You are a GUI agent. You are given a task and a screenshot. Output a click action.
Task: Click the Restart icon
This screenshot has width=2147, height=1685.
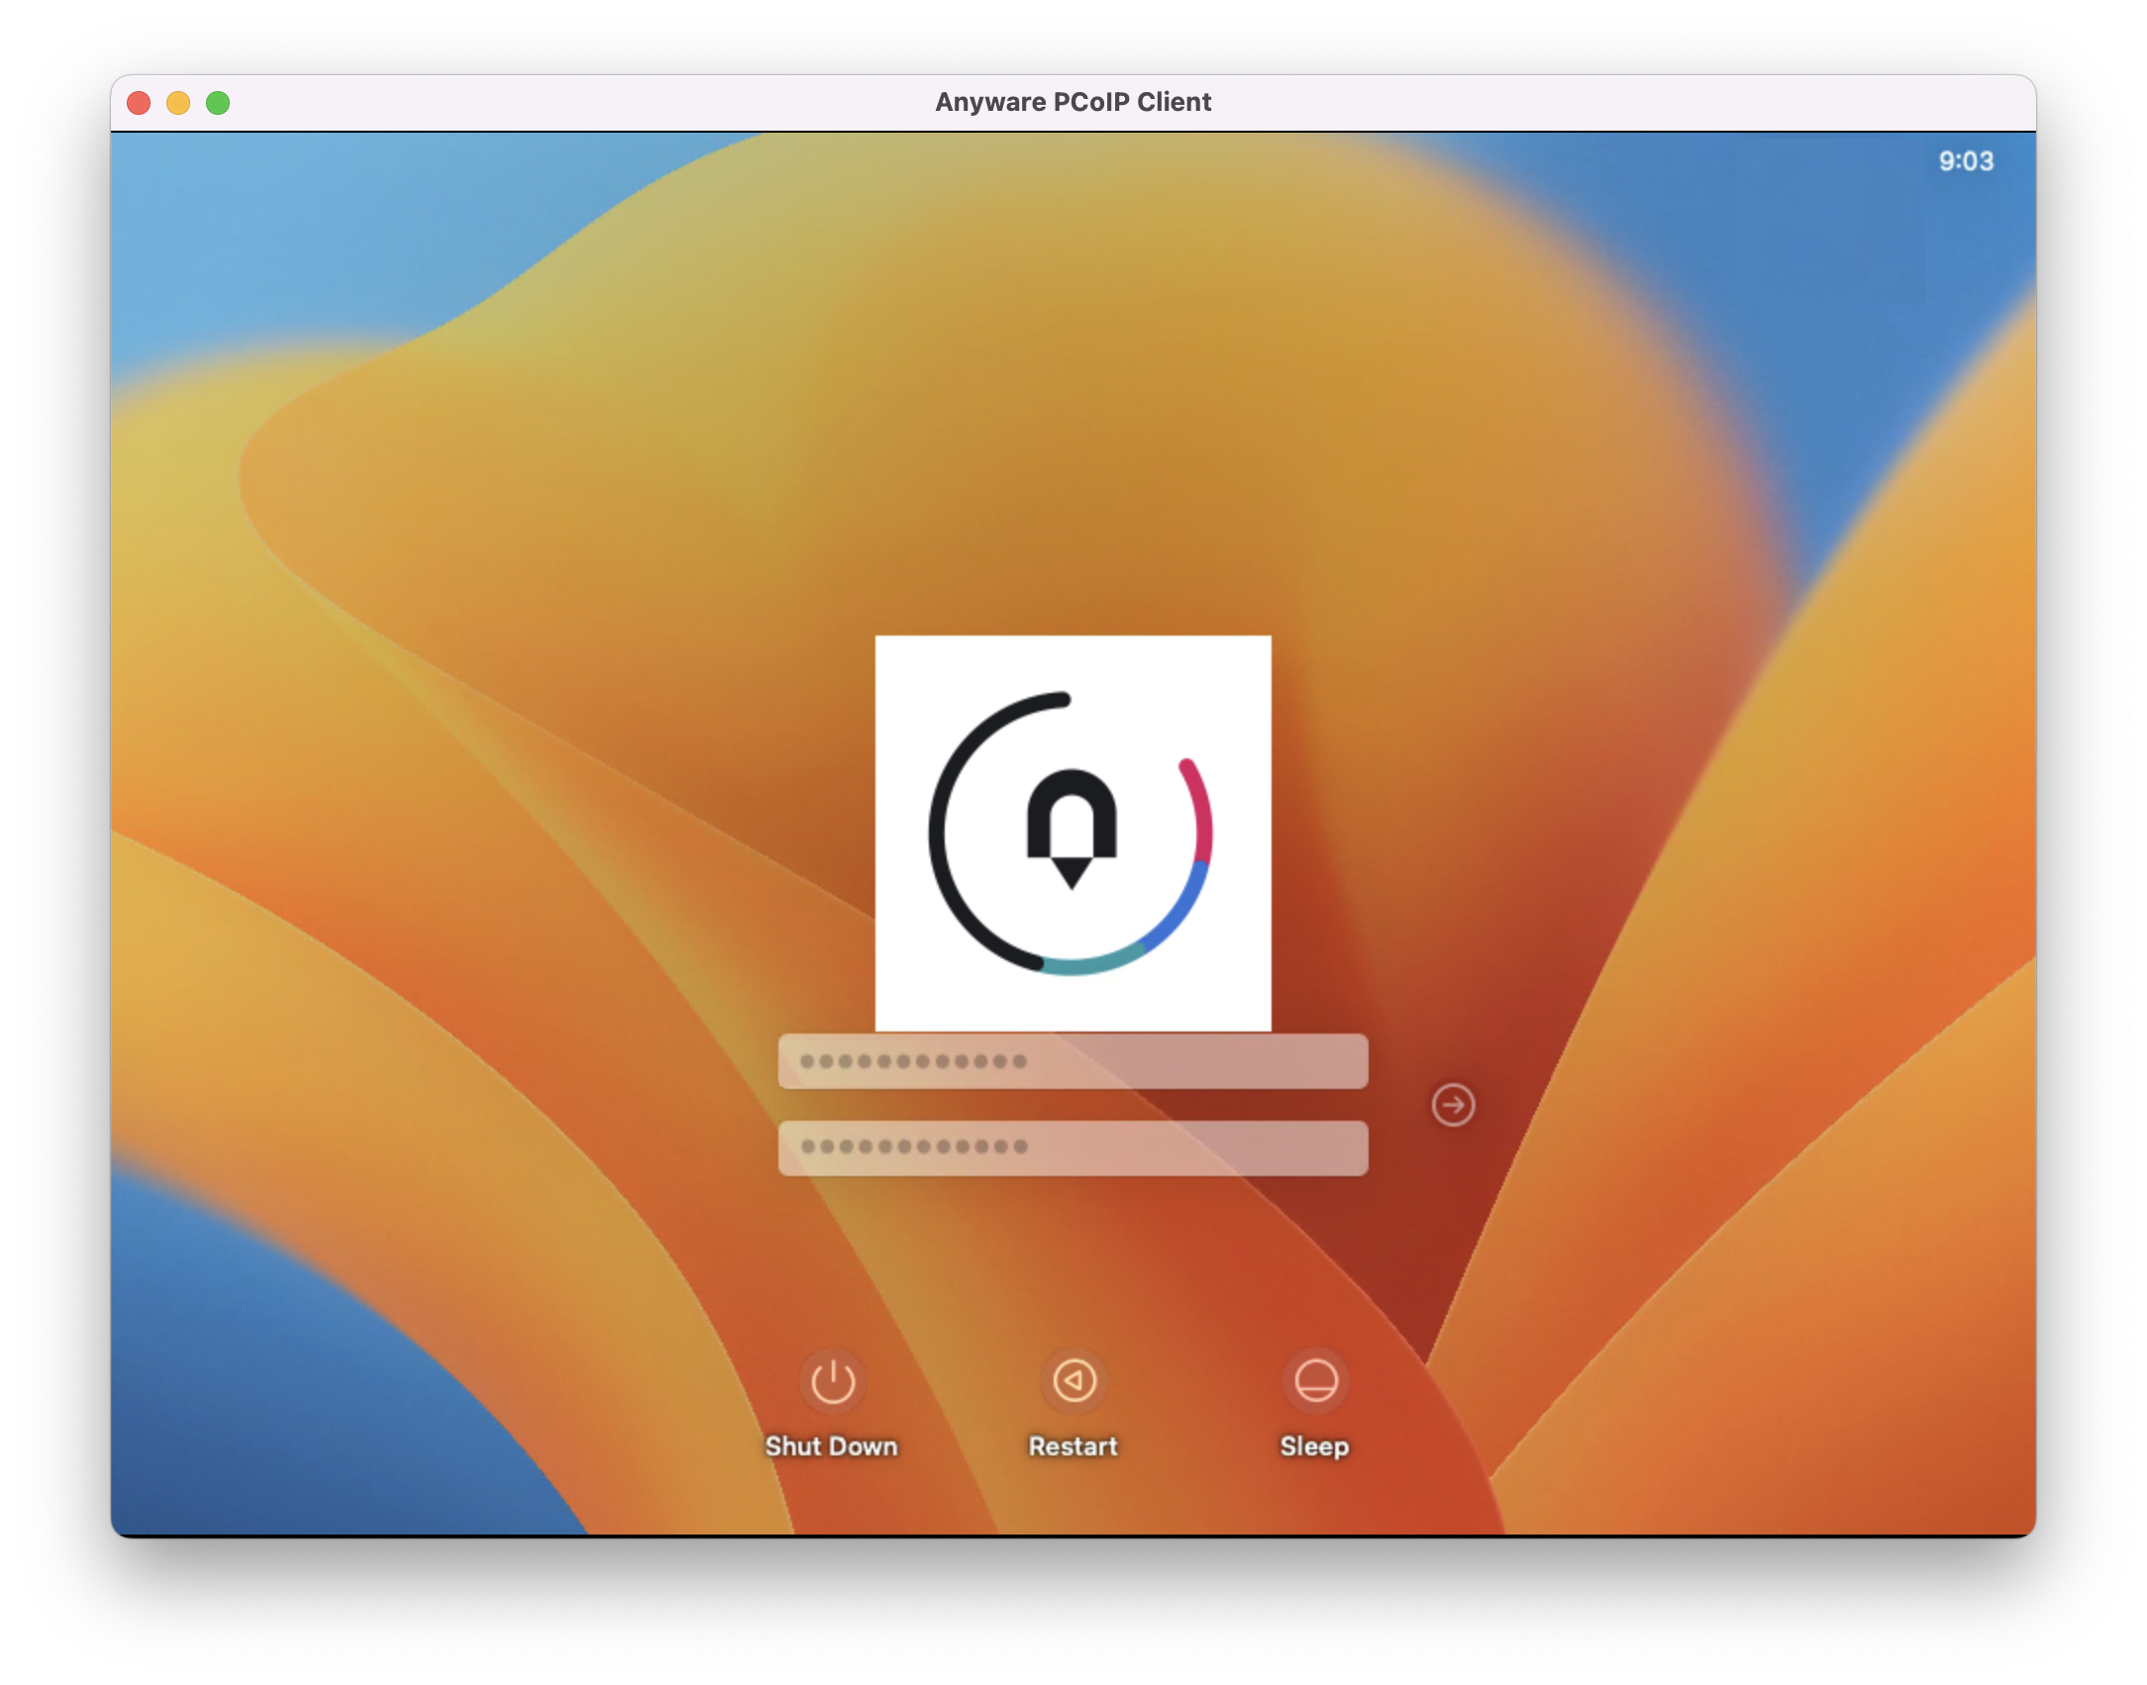tap(1073, 1380)
